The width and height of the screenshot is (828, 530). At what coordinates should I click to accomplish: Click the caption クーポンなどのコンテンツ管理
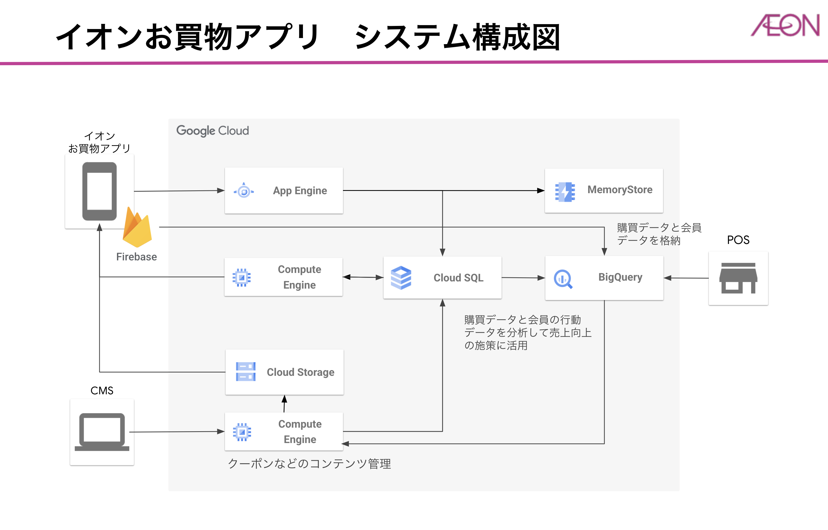tap(309, 464)
